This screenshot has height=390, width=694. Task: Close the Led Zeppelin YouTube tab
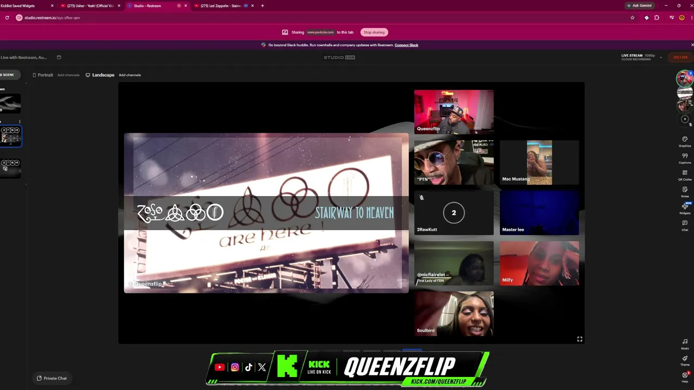(x=252, y=6)
